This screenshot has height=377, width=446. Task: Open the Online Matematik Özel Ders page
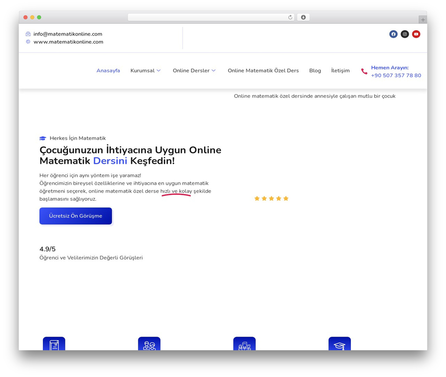(263, 71)
